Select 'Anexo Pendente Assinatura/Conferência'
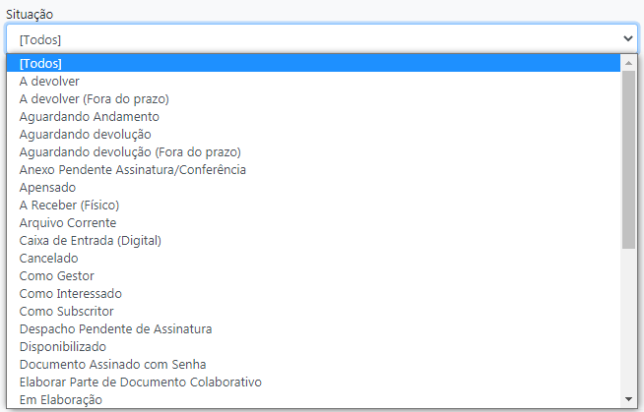The width and height of the screenshot is (644, 412). click(x=132, y=170)
